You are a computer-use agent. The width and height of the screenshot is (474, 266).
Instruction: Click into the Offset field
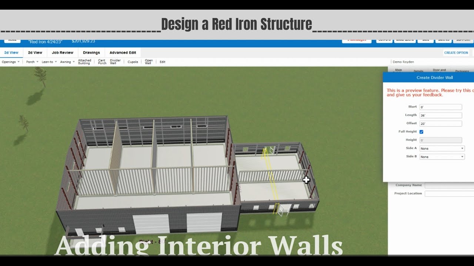coord(441,124)
